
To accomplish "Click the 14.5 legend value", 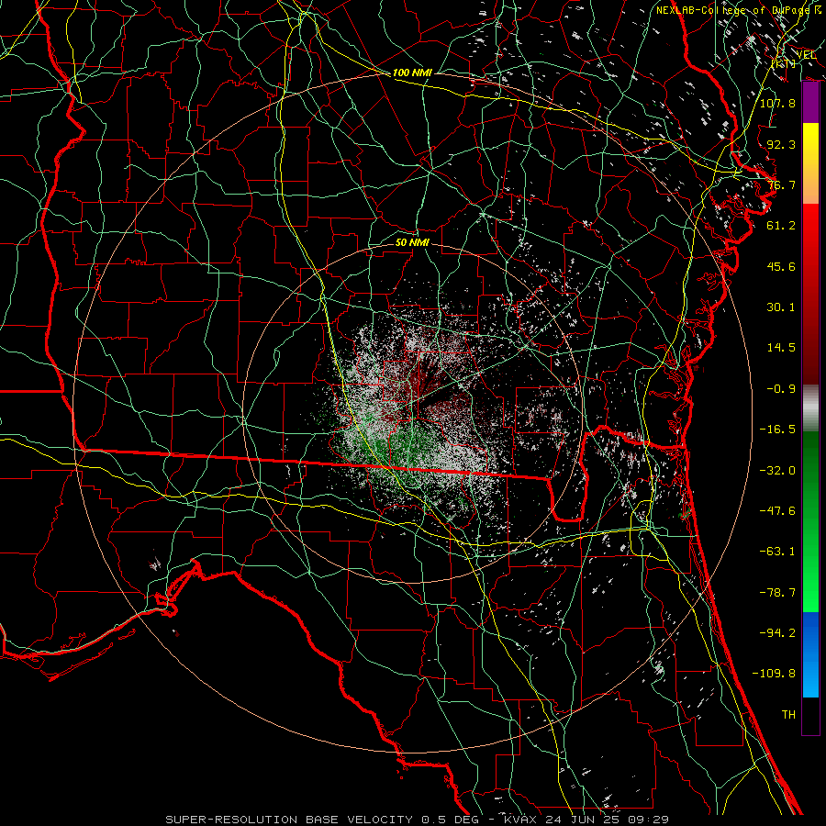I will click(781, 348).
